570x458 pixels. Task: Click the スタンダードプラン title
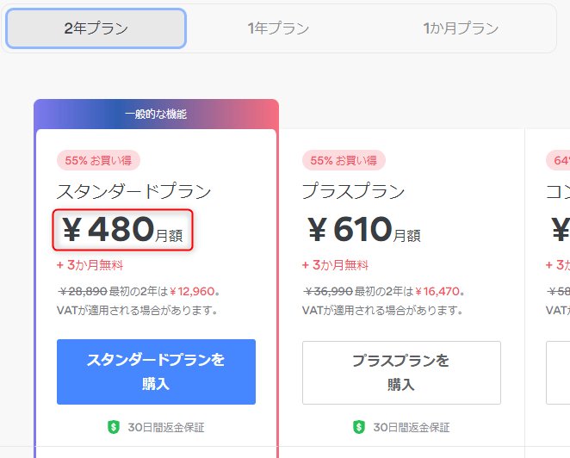click(x=133, y=191)
